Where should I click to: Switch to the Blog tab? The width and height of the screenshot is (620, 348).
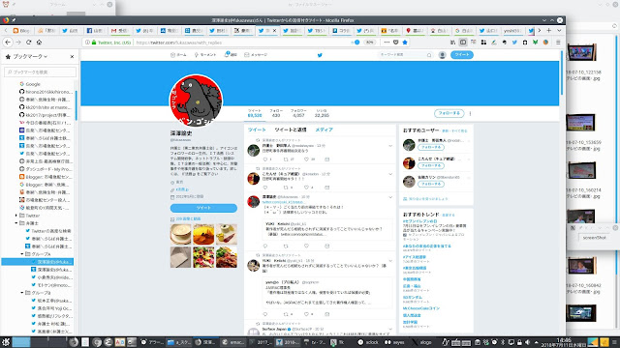click(21, 30)
